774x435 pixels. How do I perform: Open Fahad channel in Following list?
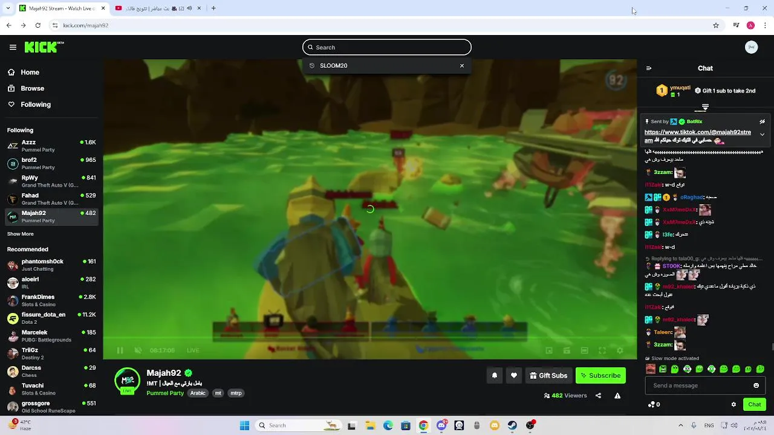click(51, 199)
